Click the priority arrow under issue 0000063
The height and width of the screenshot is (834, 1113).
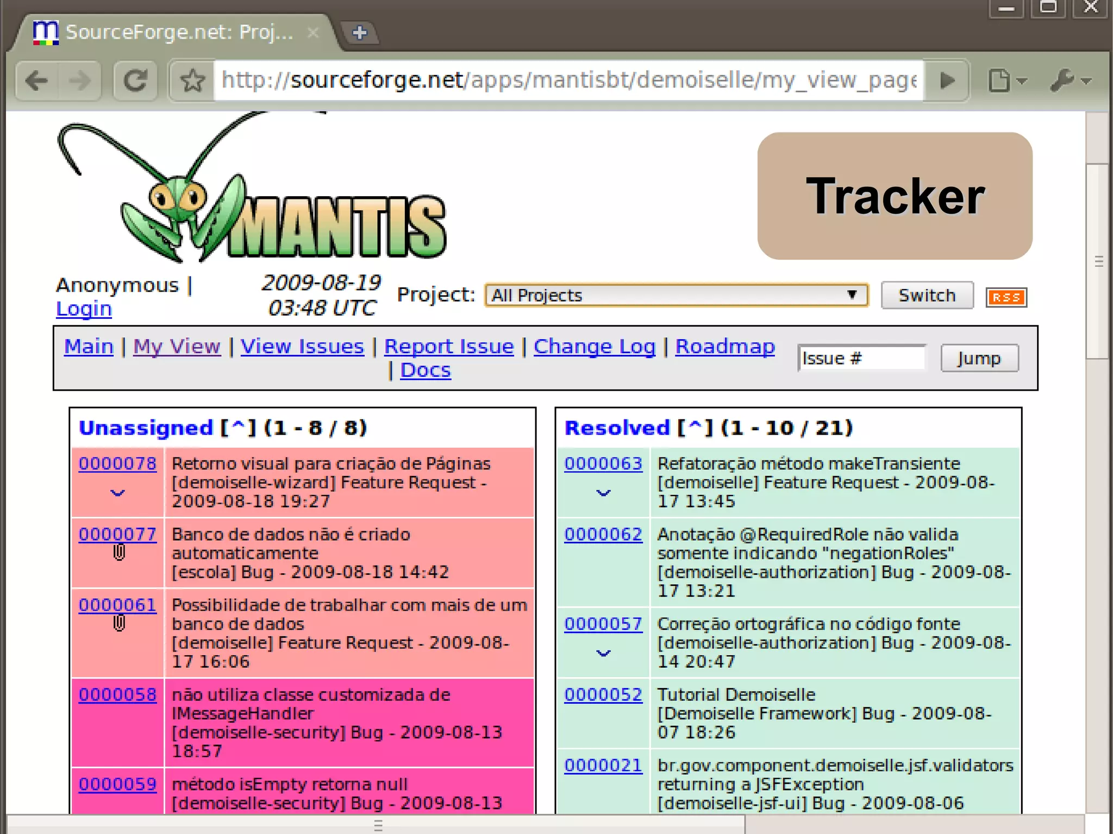[603, 493]
